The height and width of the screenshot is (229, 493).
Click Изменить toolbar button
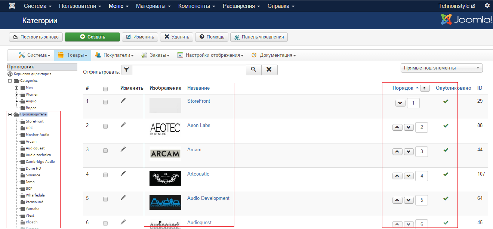140,37
